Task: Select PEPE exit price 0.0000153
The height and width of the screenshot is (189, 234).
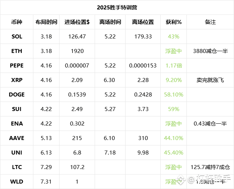Action: pos(143,66)
